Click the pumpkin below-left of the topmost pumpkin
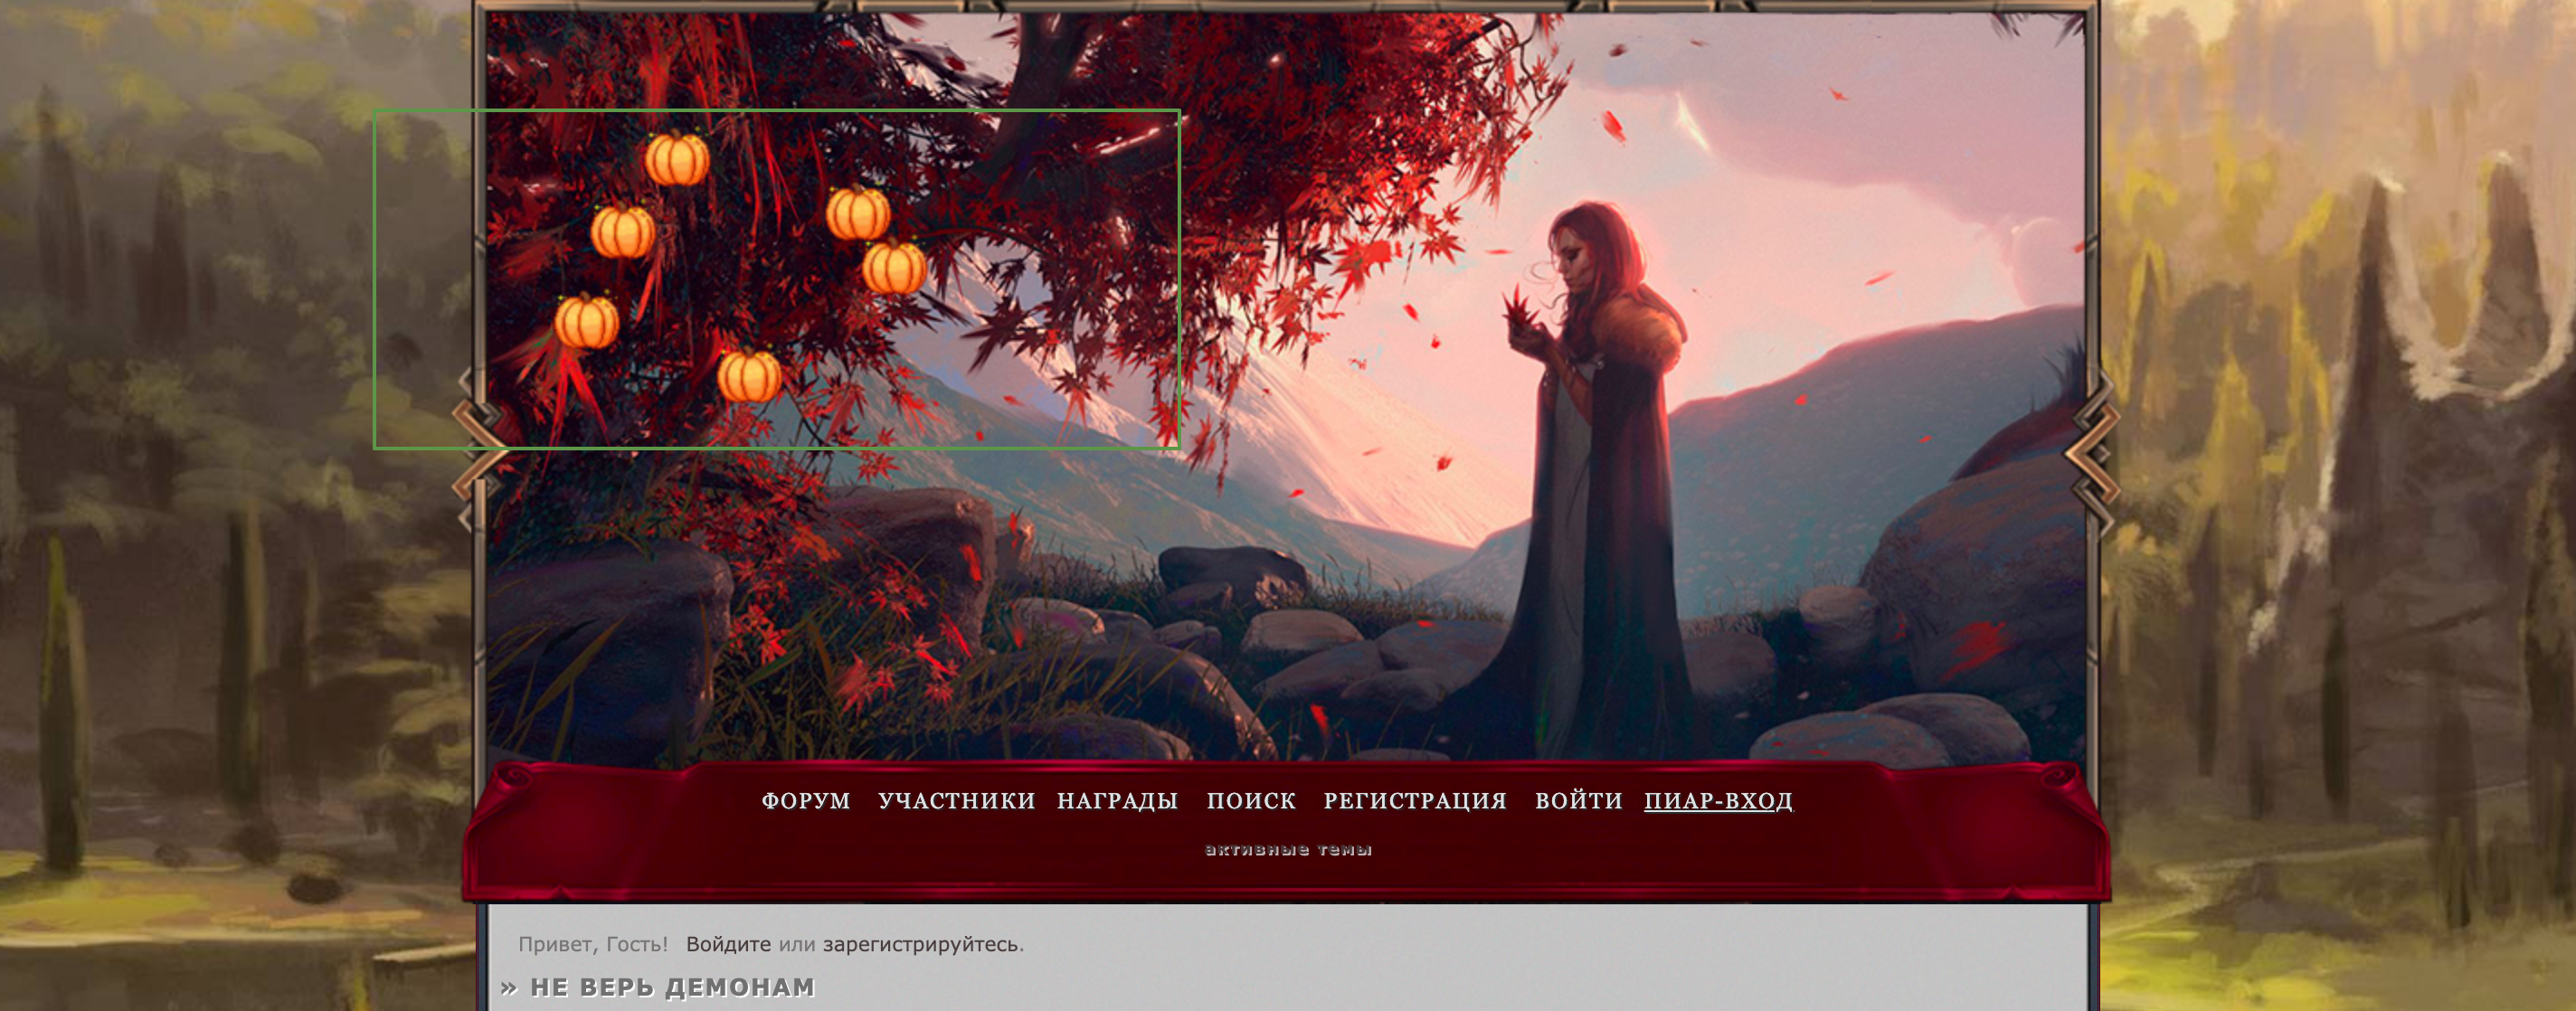2576x1011 pixels. tap(623, 232)
